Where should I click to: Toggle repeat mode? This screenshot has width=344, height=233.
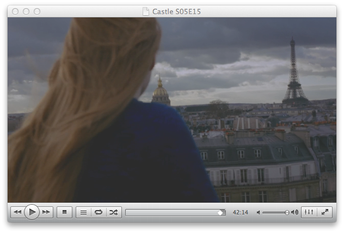(99, 212)
